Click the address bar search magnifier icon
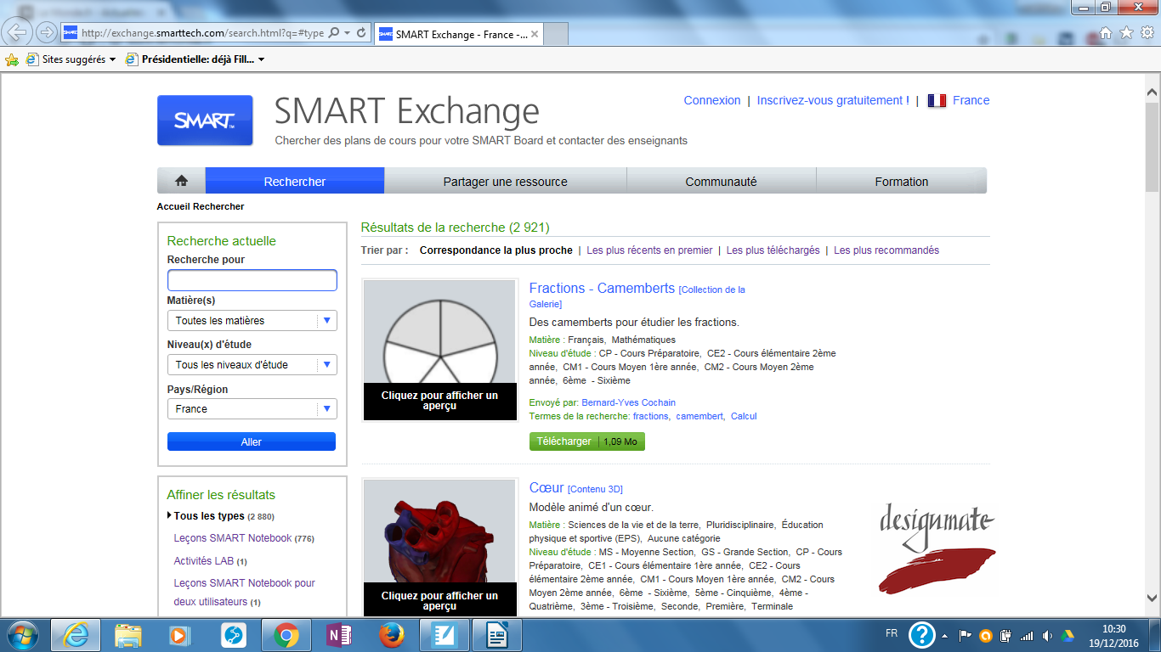Viewport: 1161px width, 652px height. point(334,32)
